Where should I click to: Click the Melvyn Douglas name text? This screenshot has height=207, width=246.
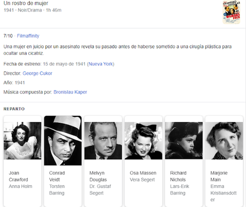(x=98, y=176)
